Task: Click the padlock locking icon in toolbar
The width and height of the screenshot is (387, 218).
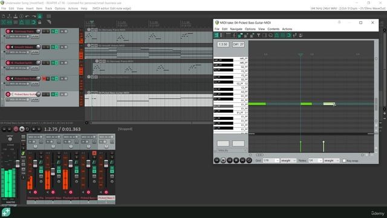Action: [40, 22]
